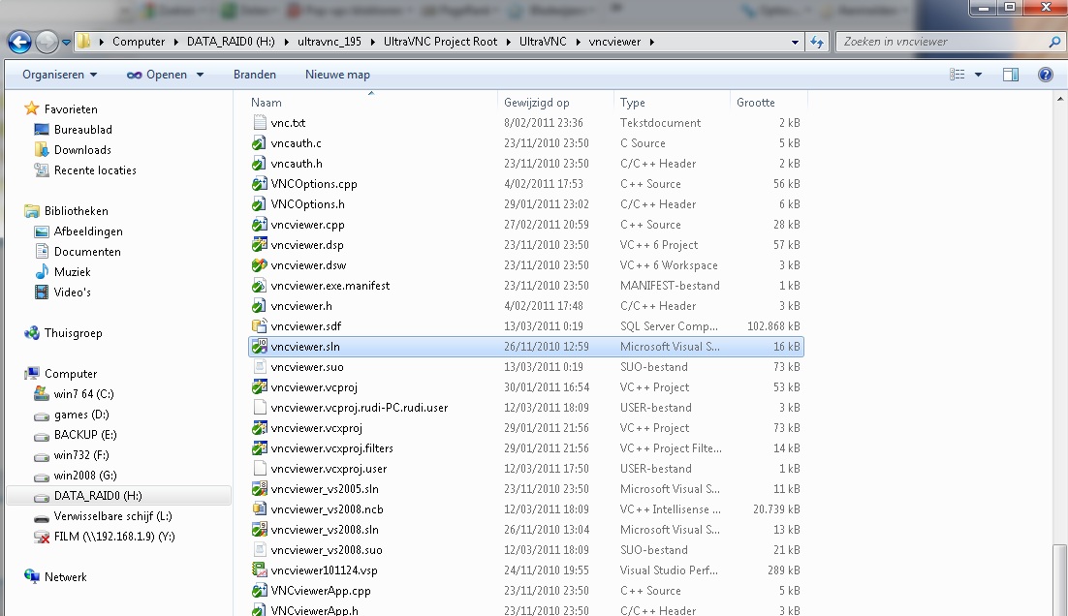Open the Documenten library
Viewport: 1068px width, 616px height.
pos(87,252)
